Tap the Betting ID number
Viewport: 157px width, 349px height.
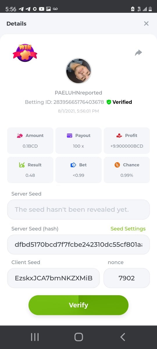click(x=78, y=102)
